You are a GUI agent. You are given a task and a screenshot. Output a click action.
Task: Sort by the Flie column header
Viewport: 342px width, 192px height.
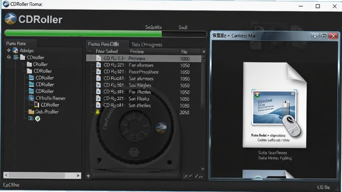184,52
